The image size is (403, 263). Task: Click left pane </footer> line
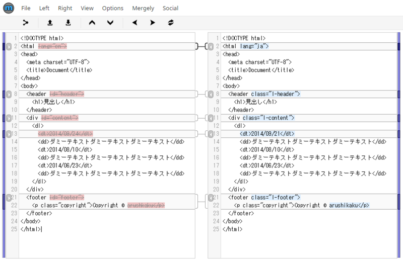(39, 213)
